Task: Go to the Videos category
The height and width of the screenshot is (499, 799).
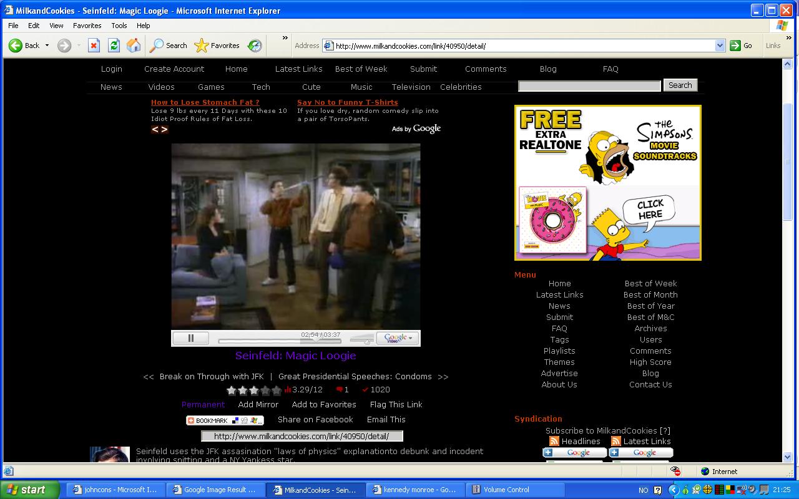Action: coord(161,87)
